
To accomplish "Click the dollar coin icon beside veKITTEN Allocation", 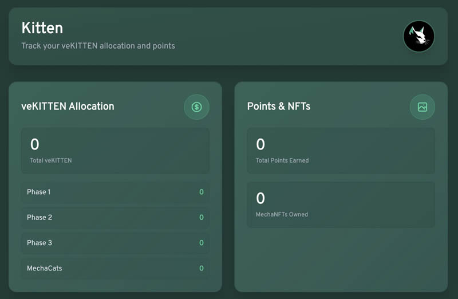I will pos(196,107).
